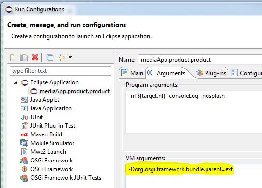Viewport: 262px width, 188px height.
Task: Open the filter dropdown arrow in toolbar
Action: coord(70,57)
